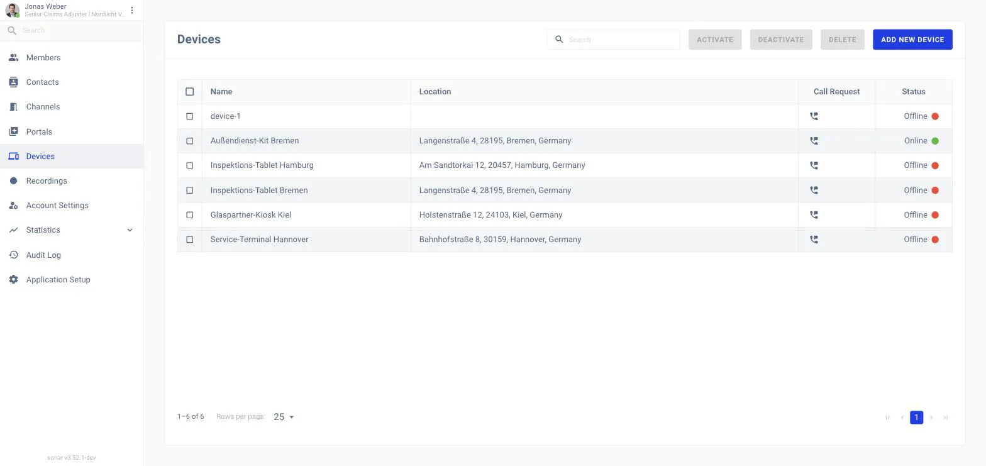Go to Recordings section
Viewport: 986px width, 466px height.
[72, 181]
